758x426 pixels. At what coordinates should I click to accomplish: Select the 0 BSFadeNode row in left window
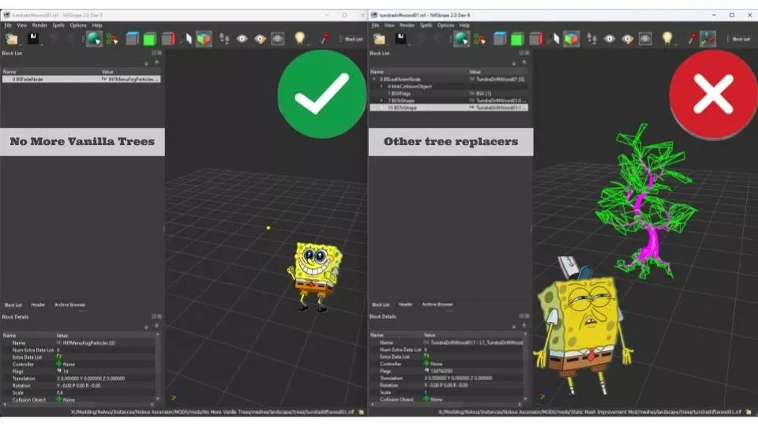pos(81,79)
